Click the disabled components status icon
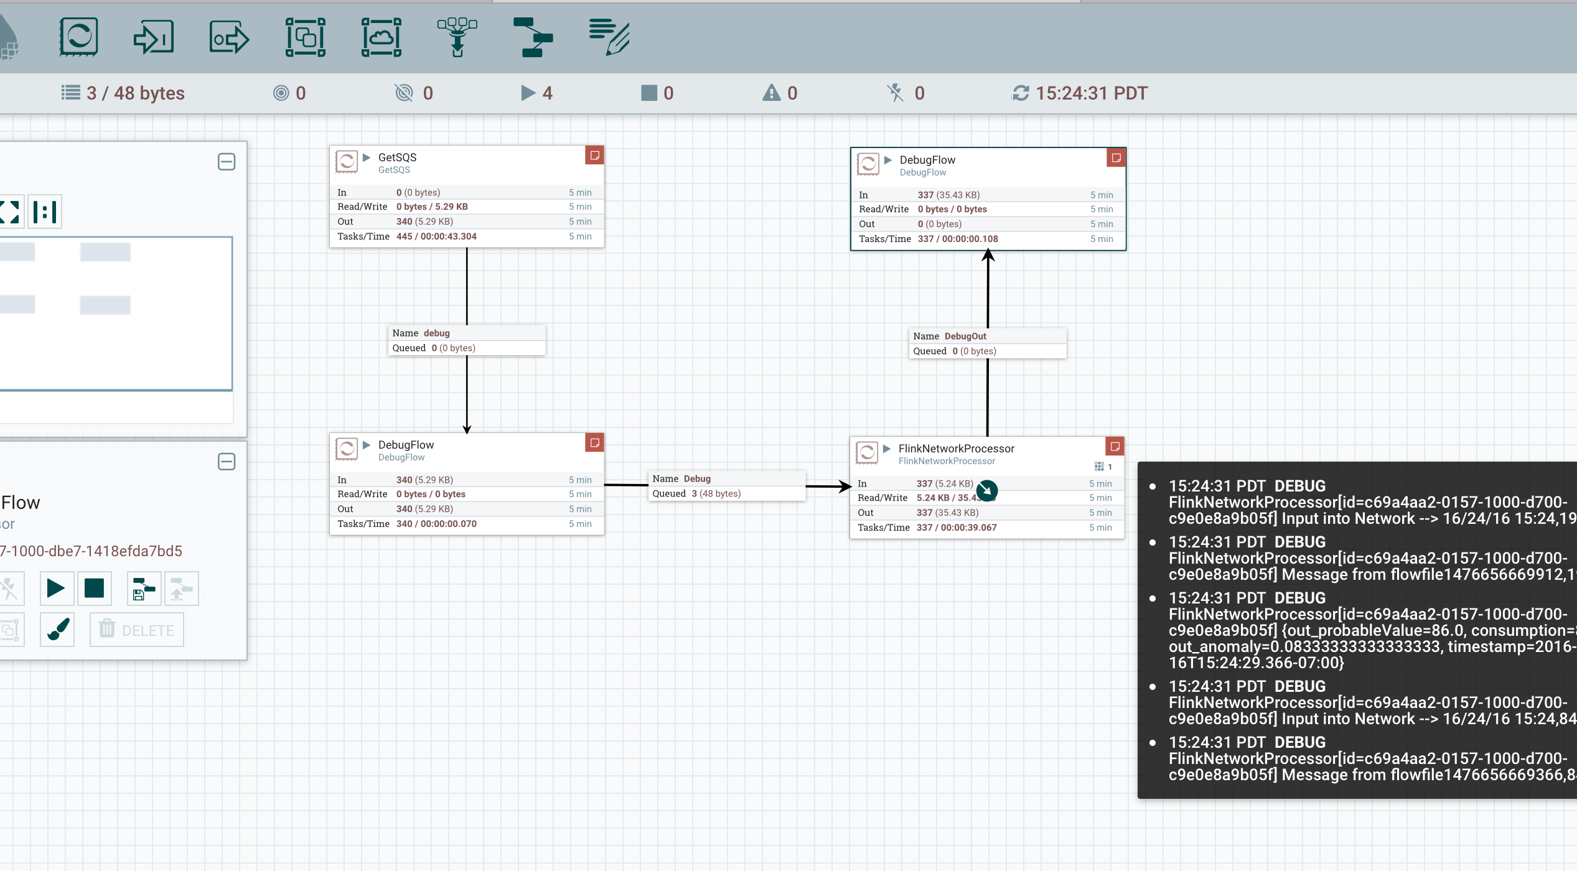This screenshot has width=1577, height=871. coord(895,93)
